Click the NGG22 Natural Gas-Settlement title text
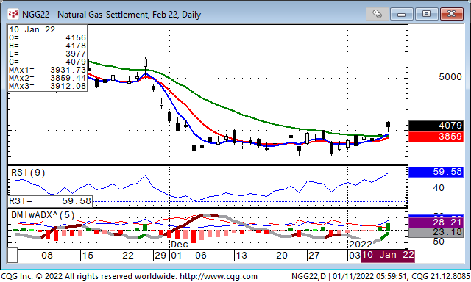471x282 pixels. (111, 15)
